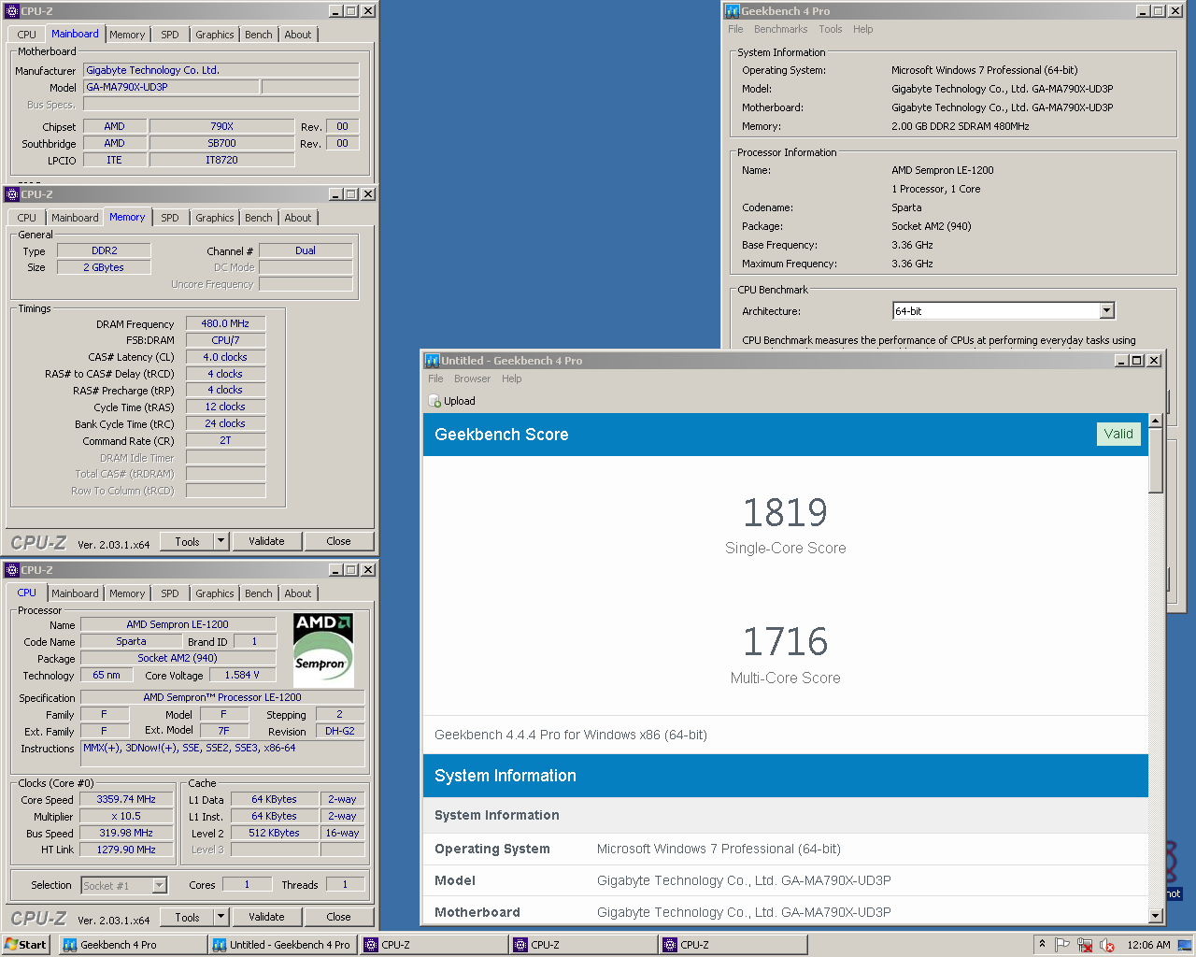Click scroll up arrow in Geekbench results
The width and height of the screenshot is (1196, 957).
[1156, 421]
